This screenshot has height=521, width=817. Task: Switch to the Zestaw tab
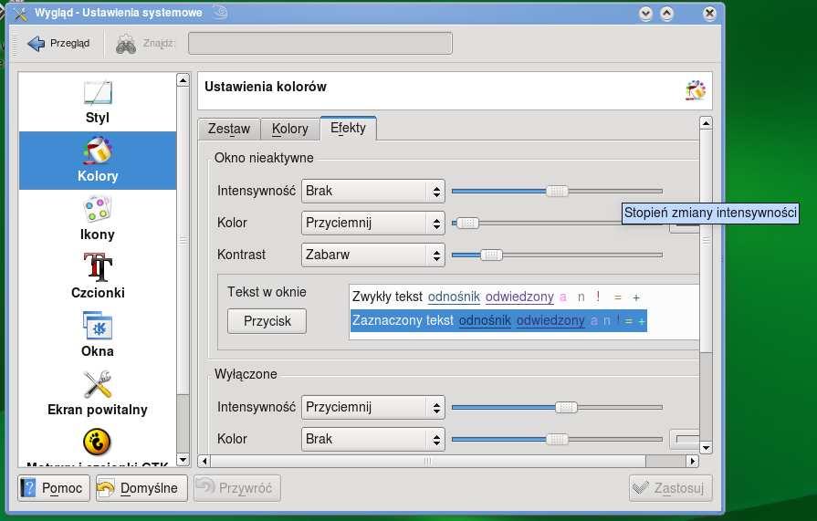point(229,129)
